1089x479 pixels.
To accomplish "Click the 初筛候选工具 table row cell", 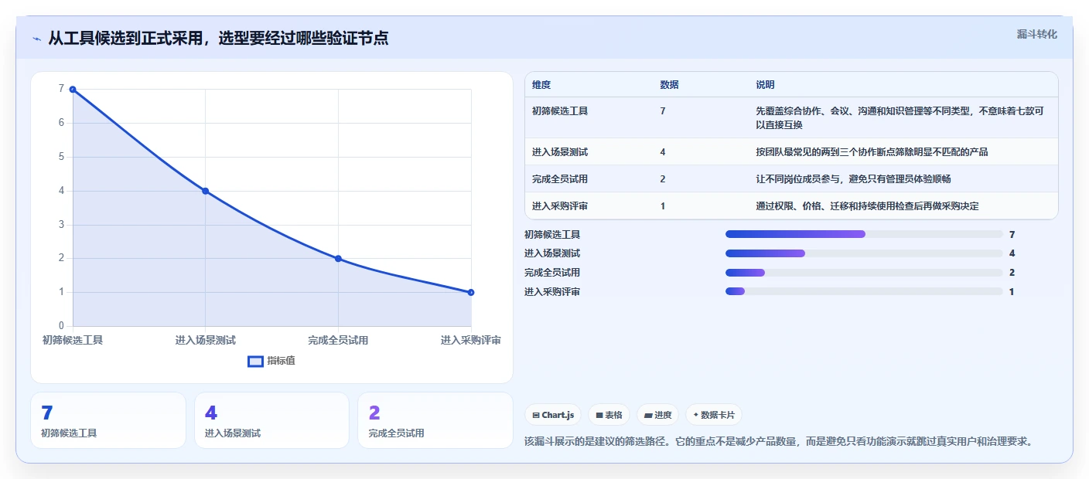I will [x=560, y=111].
